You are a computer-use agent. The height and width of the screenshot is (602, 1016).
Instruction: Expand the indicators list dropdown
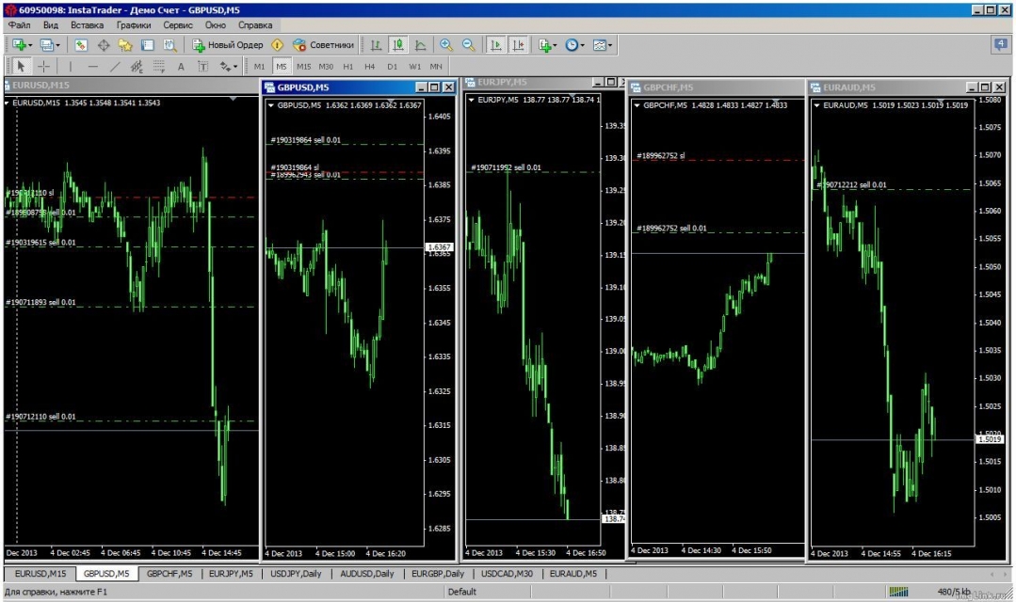pyautogui.click(x=556, y=44)
